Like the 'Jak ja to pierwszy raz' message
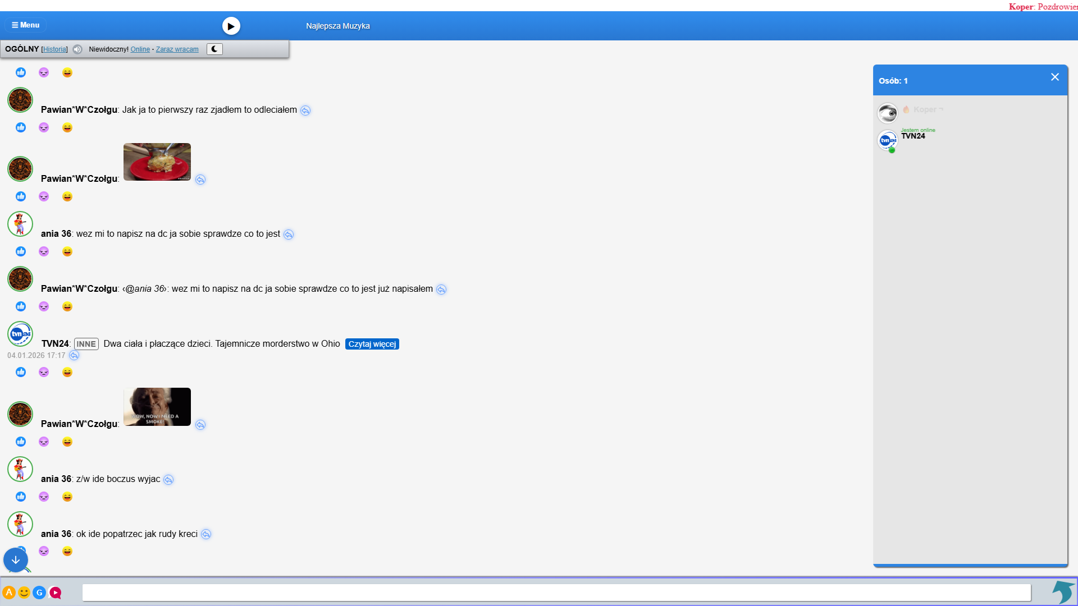This screenshot has height=606, width=1078. pos(21,127)
